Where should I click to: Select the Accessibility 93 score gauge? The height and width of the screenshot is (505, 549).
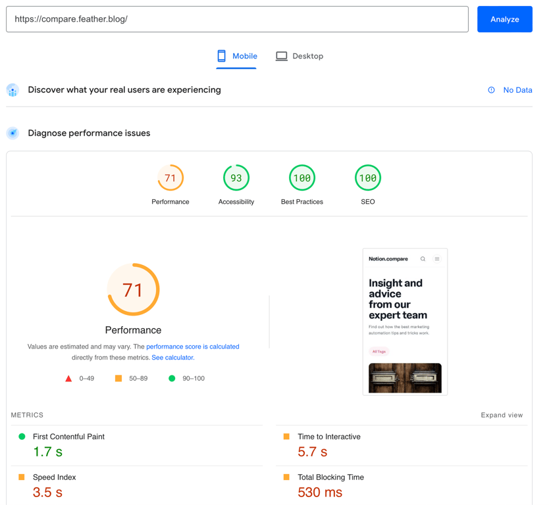click(x=236, y=178)
